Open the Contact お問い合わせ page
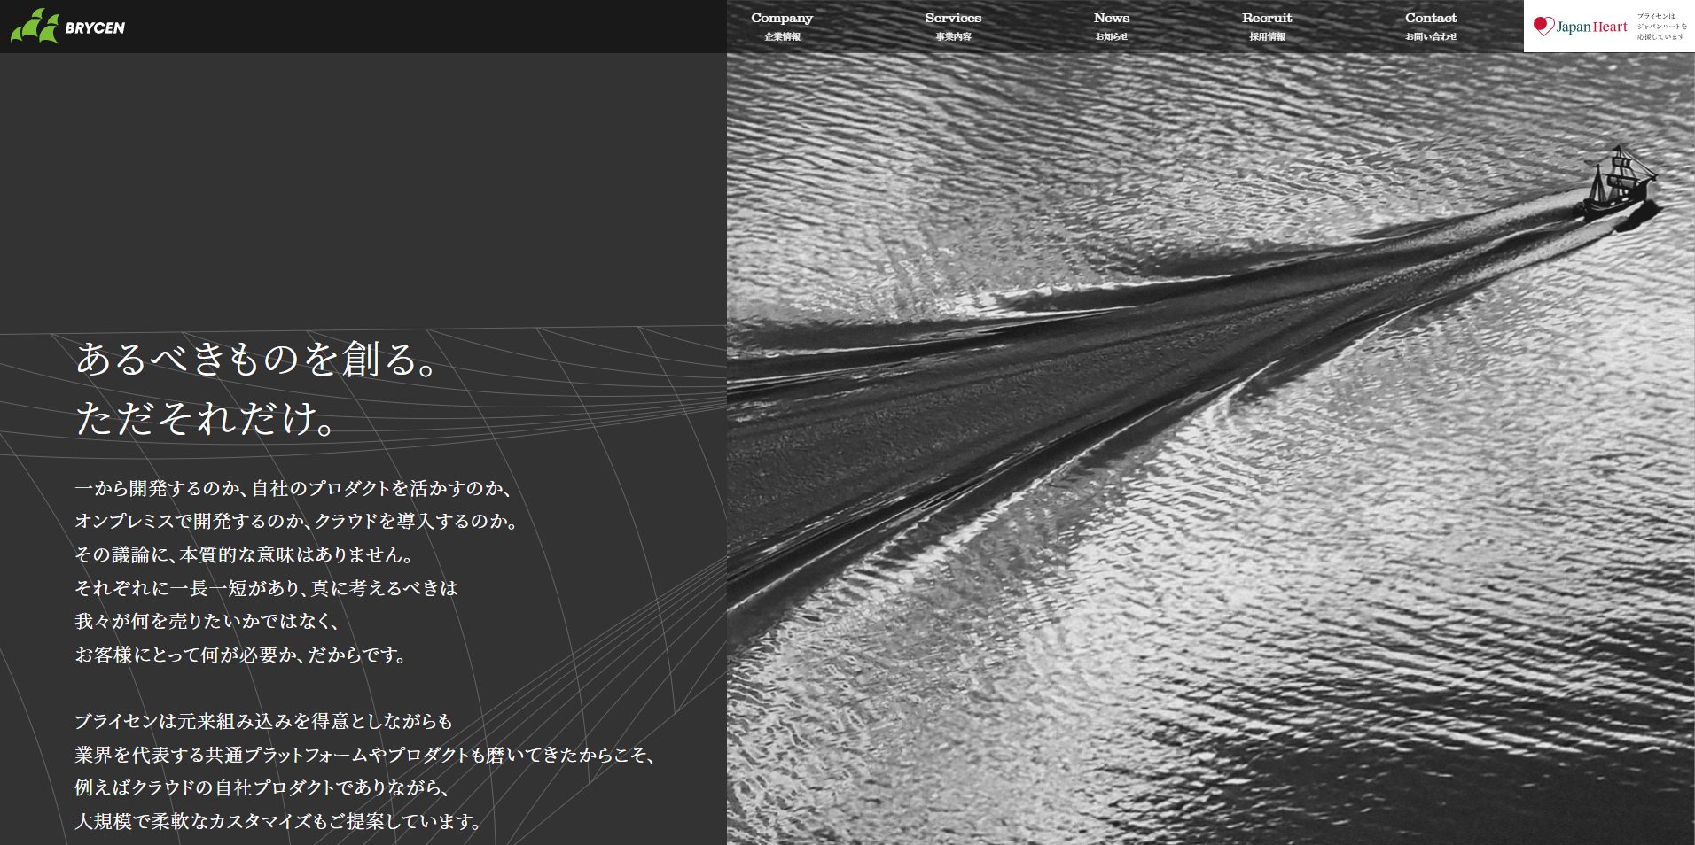The image size is (1695, 845). tap(1431, 27)
